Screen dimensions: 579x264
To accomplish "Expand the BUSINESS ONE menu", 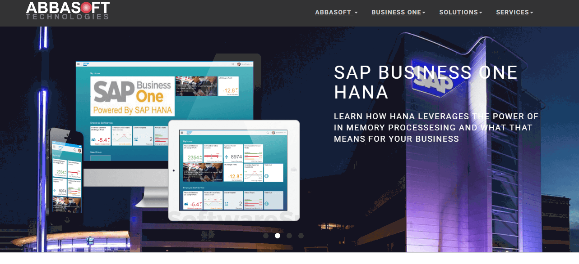I will (398, 12).
